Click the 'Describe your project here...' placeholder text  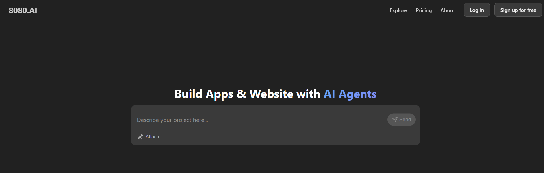pos(172,120)
